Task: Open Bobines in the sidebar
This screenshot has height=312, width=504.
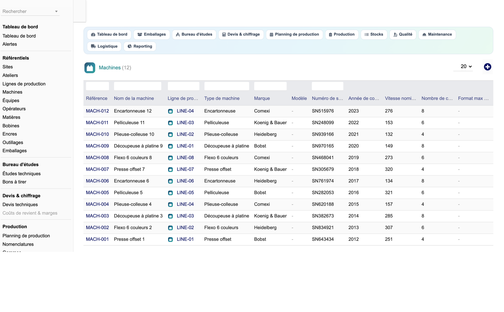Action: pos(11,126)
